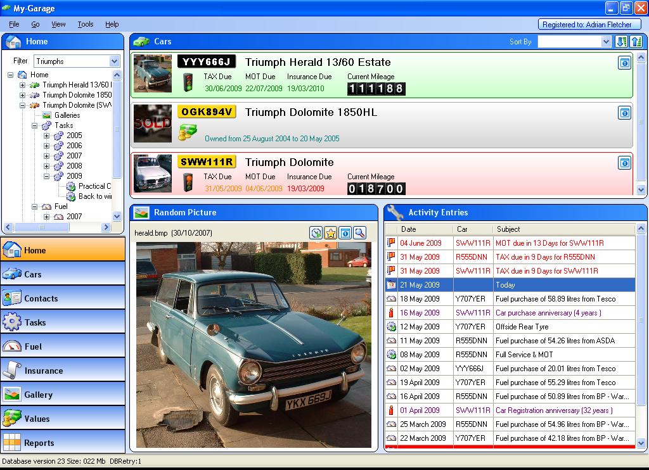Open info for Triumph Herald 13/60 Estate

624,63
